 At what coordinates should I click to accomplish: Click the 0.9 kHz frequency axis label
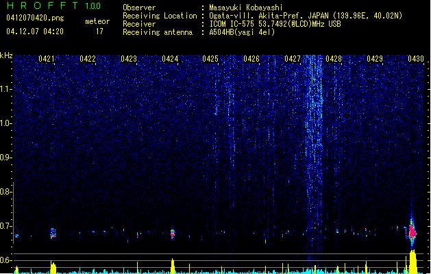coord(6,158)
